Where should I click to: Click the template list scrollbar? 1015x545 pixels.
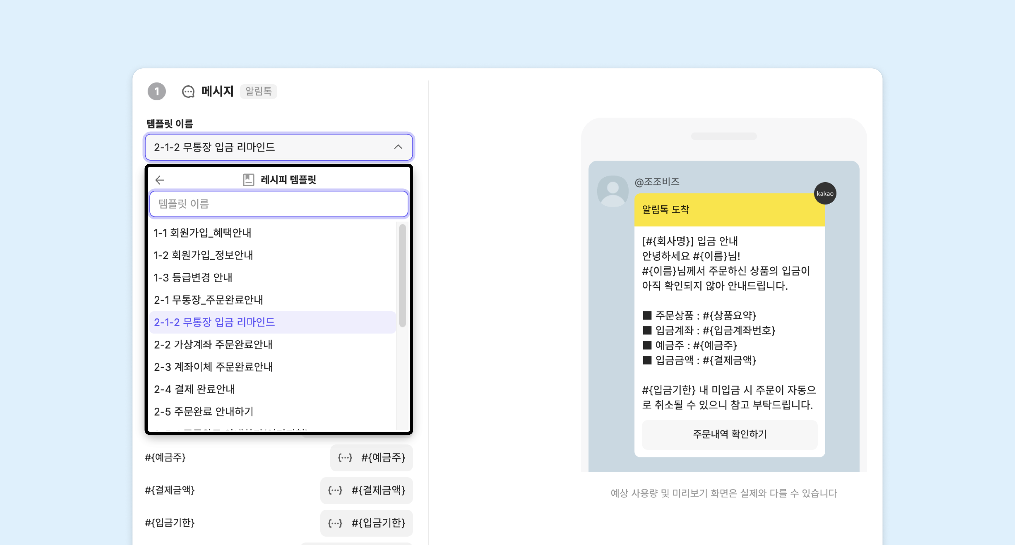(x=402, y=276)
